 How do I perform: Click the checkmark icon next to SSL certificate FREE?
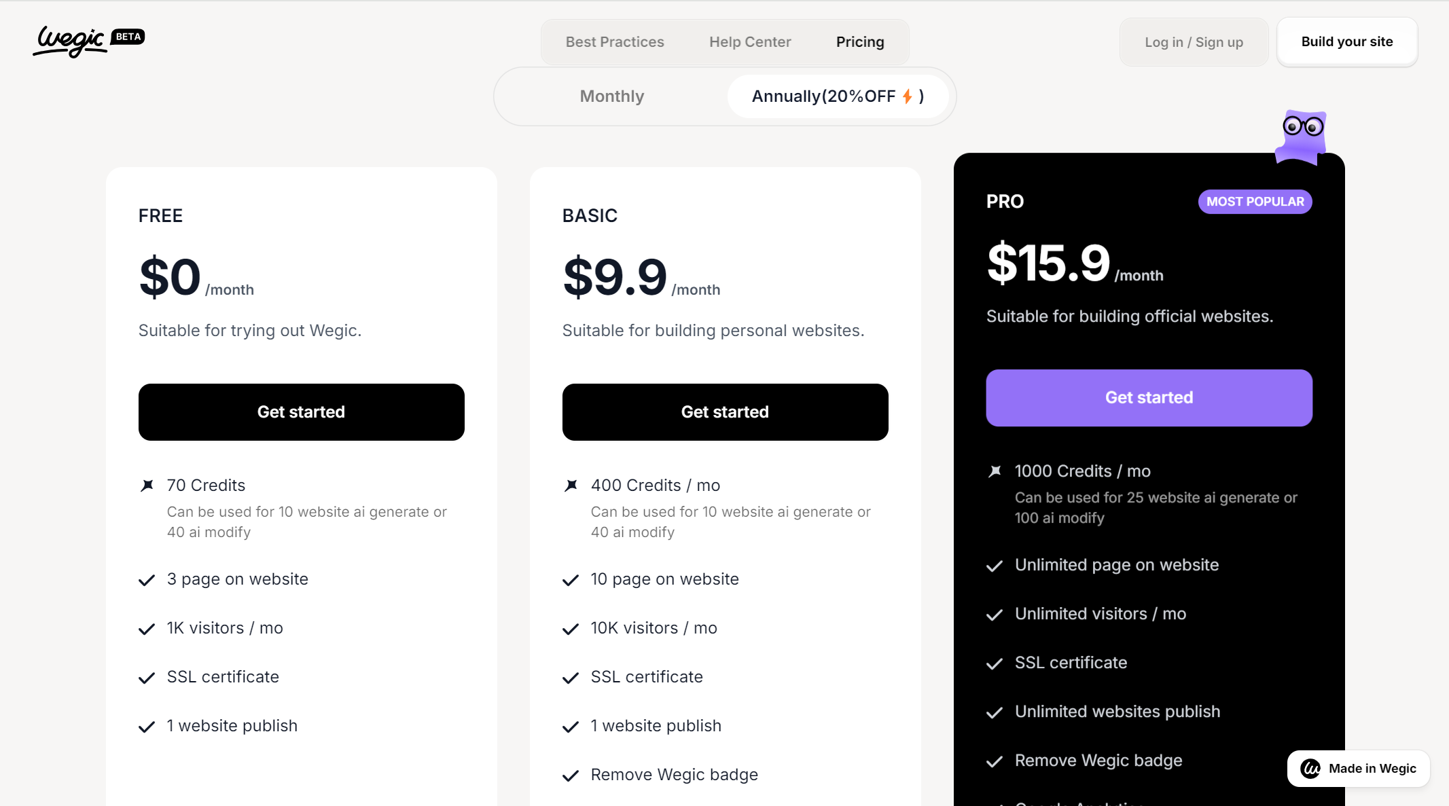tap(146, 676)
